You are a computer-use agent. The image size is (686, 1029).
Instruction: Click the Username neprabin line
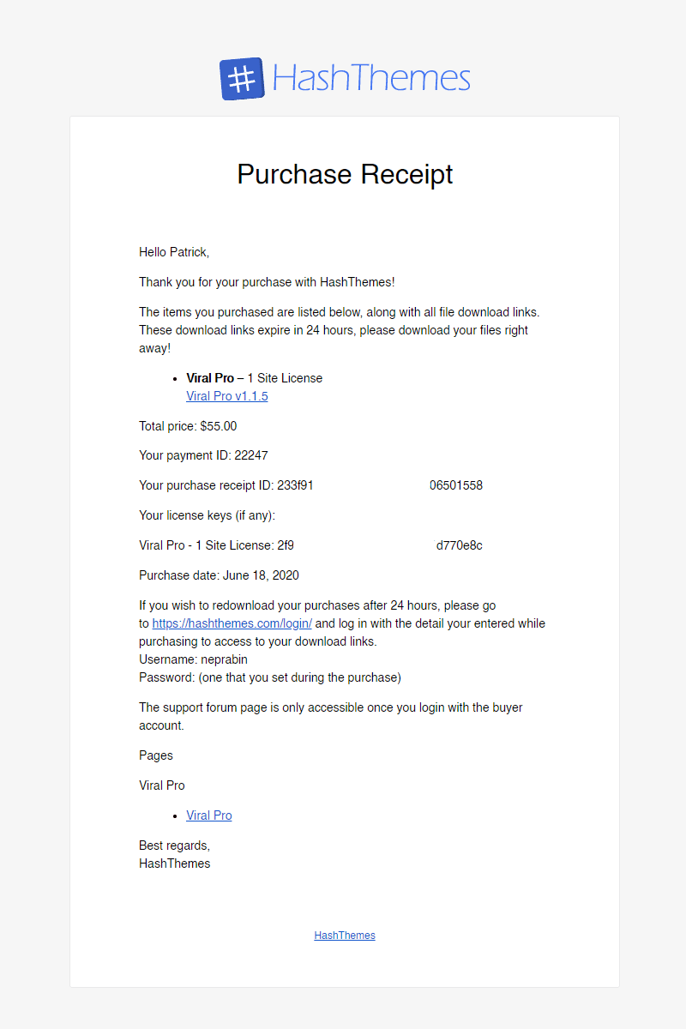193,659
